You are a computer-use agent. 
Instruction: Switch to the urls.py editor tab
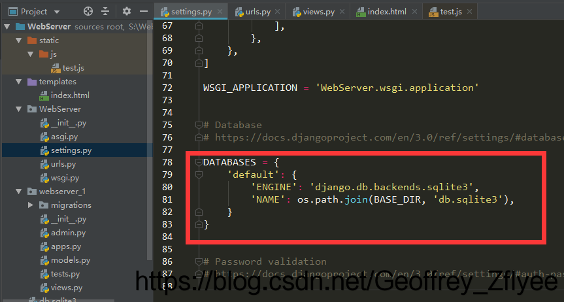click(x=258, y=12)
